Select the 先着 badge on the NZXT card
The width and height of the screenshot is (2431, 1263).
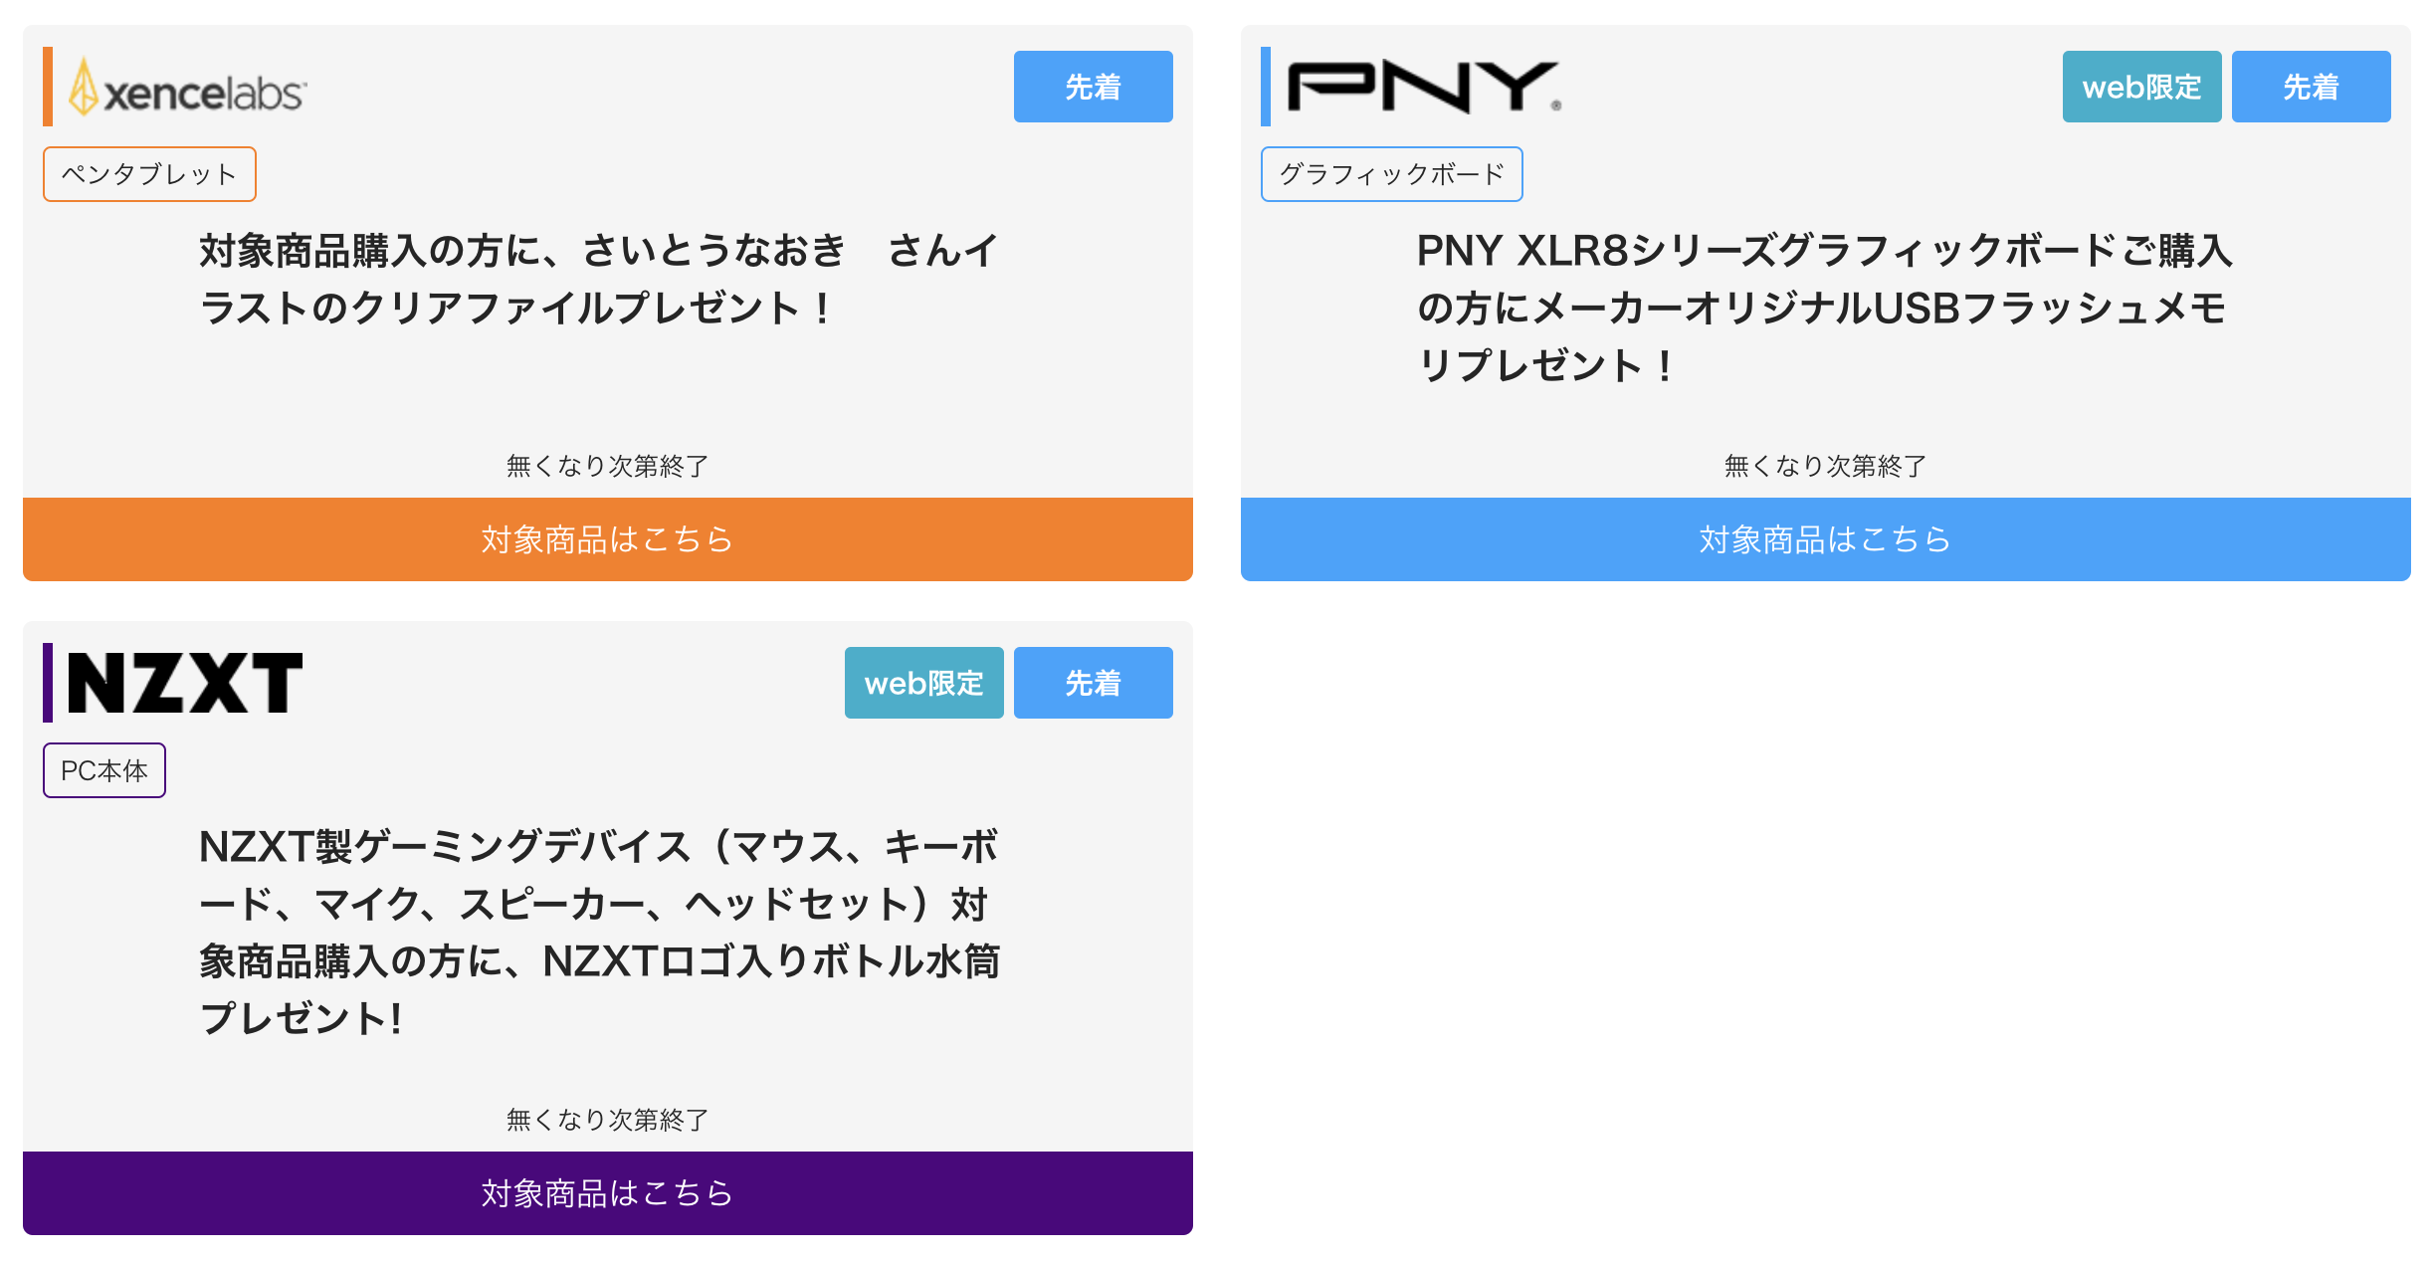[x=1093, y=683]
